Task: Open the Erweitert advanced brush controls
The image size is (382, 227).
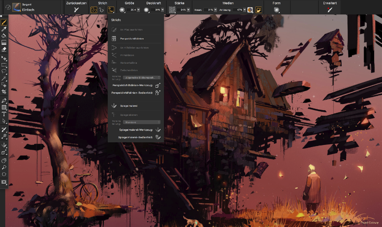Action: tap(330, 10)
